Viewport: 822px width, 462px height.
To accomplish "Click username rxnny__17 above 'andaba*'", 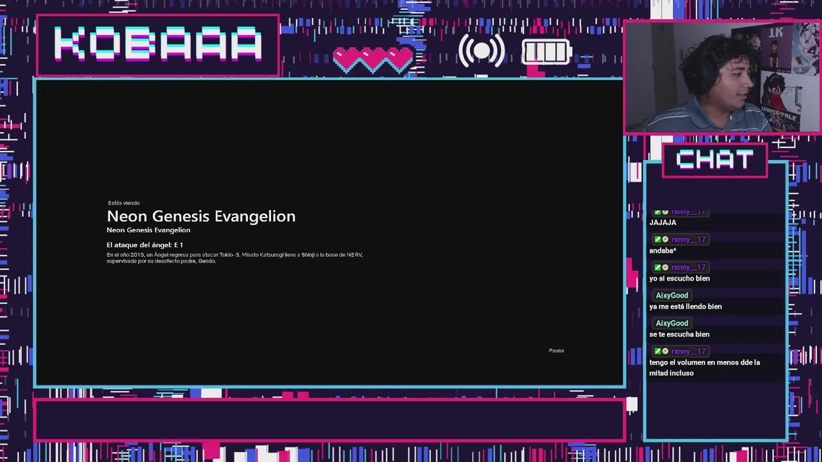I will coord(688,239).
